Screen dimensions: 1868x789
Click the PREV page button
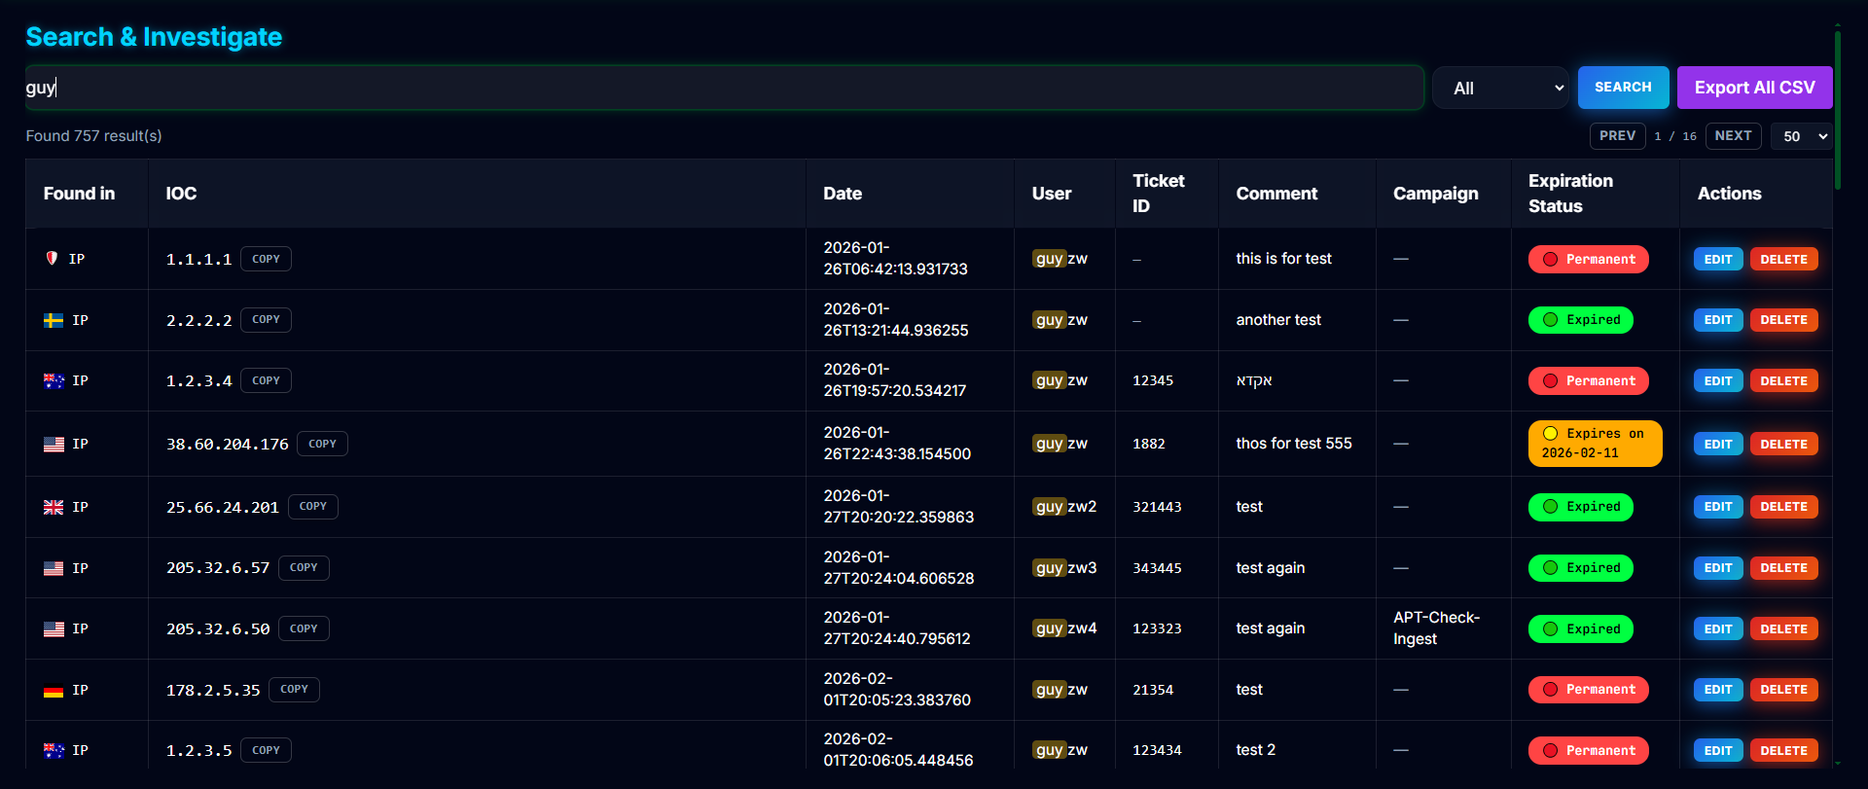1616,136
